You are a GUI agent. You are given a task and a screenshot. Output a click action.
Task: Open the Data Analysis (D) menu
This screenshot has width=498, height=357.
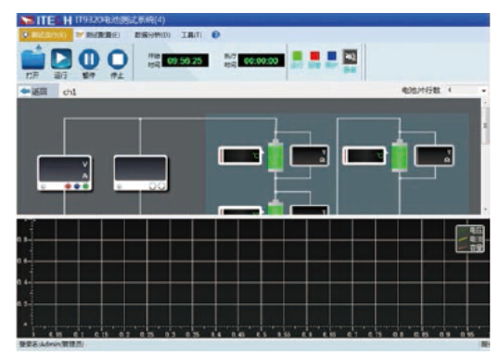pos(152,35)
